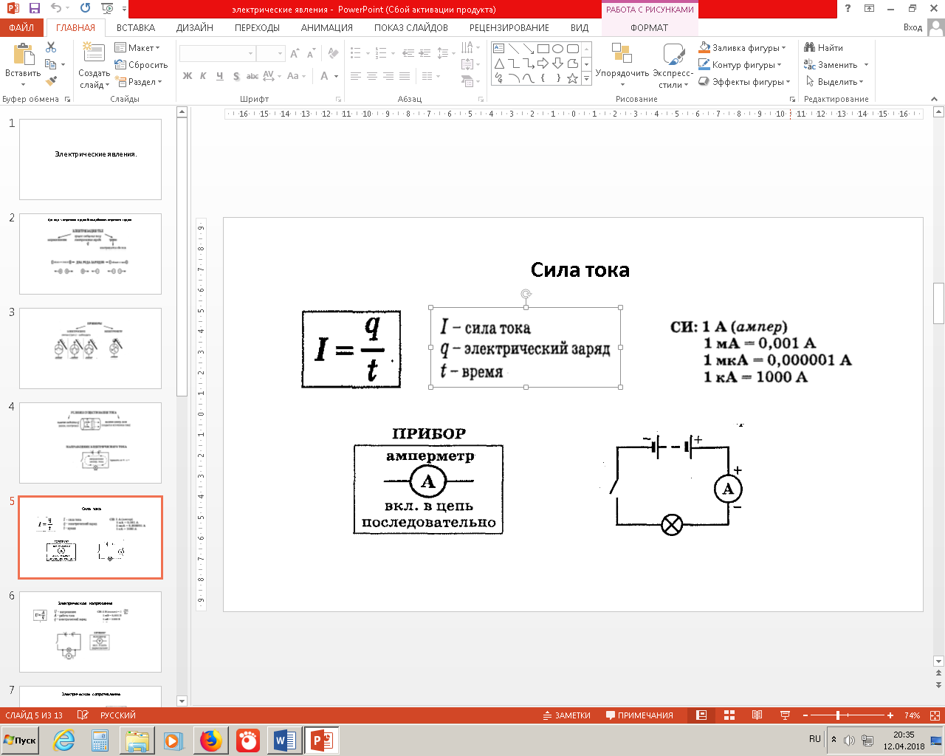Click the Cut scissors icon
Image resolution: width=945 pixels, height=756 pixels.
click(x=51, y=47)
